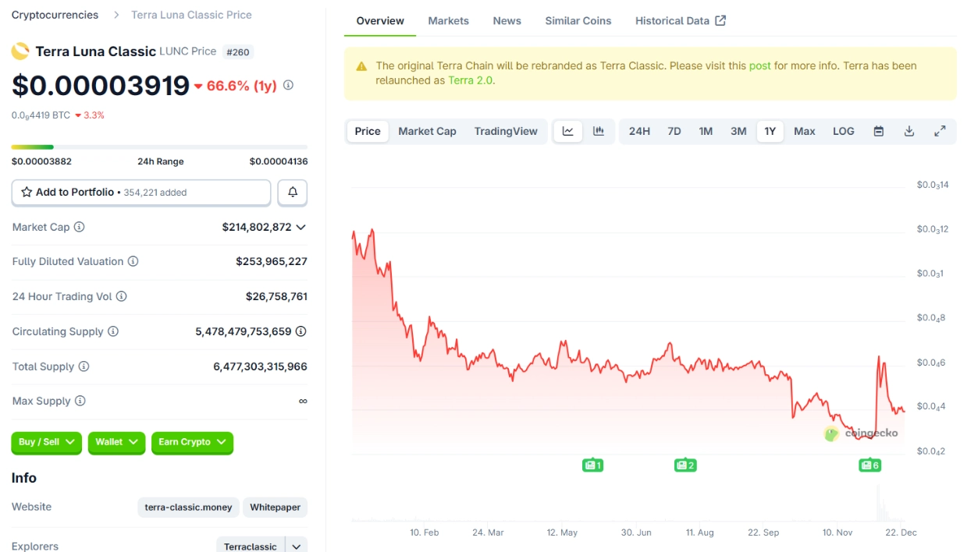Click Add to Portfolio button

[x=141, y=192]
